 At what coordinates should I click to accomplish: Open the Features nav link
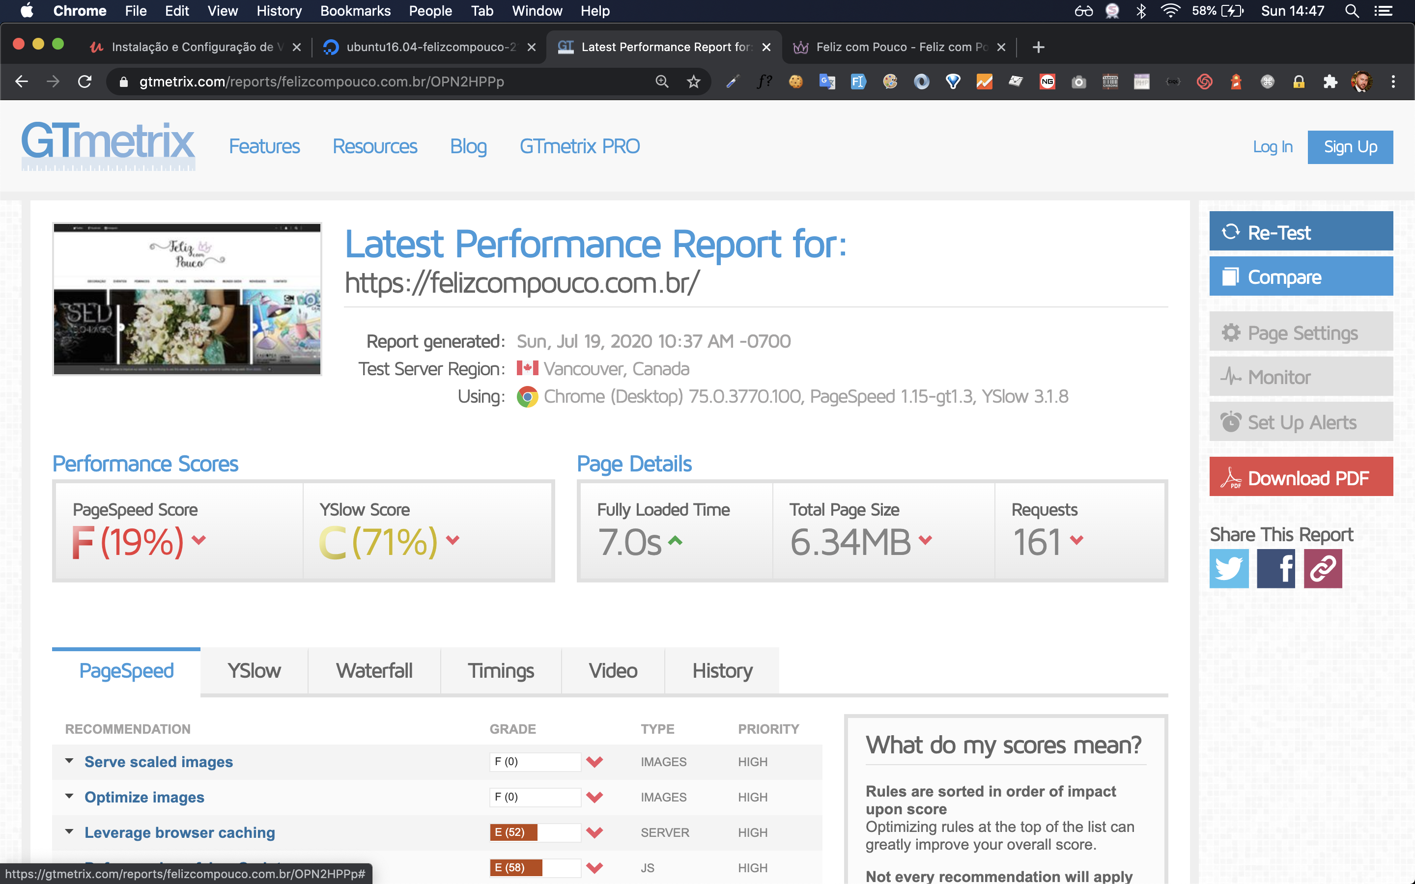pos(264,146)
